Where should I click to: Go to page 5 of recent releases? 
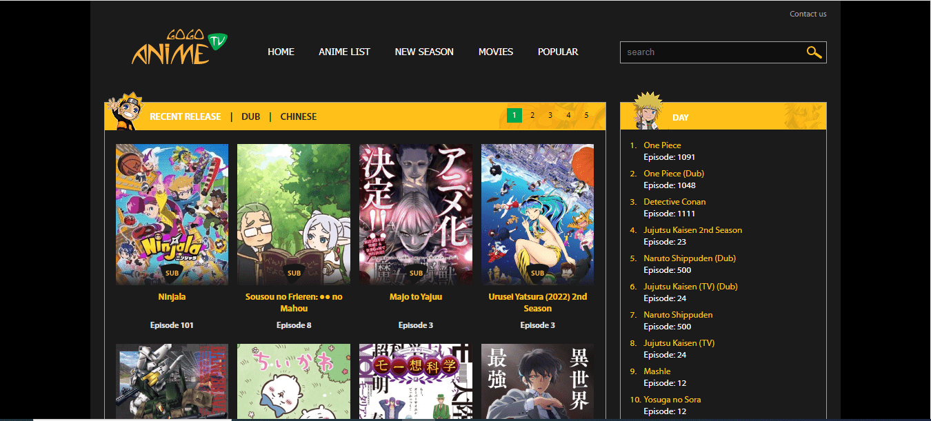click(585, 115)
